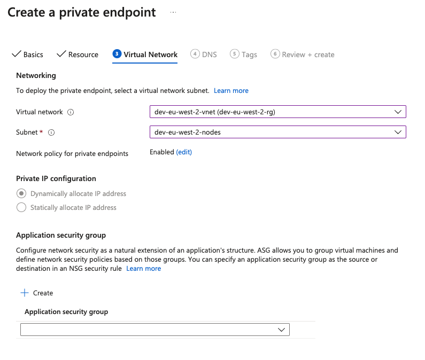Click the step 5 Tags circle icon
Screen dimensions: 425x360
point(234,54)
